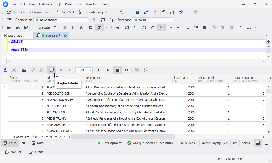Click the gray Stop execution square
272x163 pixels.
[x=65, y=27]
